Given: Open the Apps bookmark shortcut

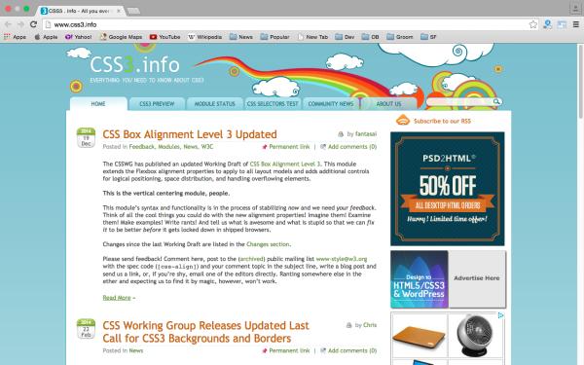Looking at the screenshot, I should pyautogui.click(x=15, y=37).
